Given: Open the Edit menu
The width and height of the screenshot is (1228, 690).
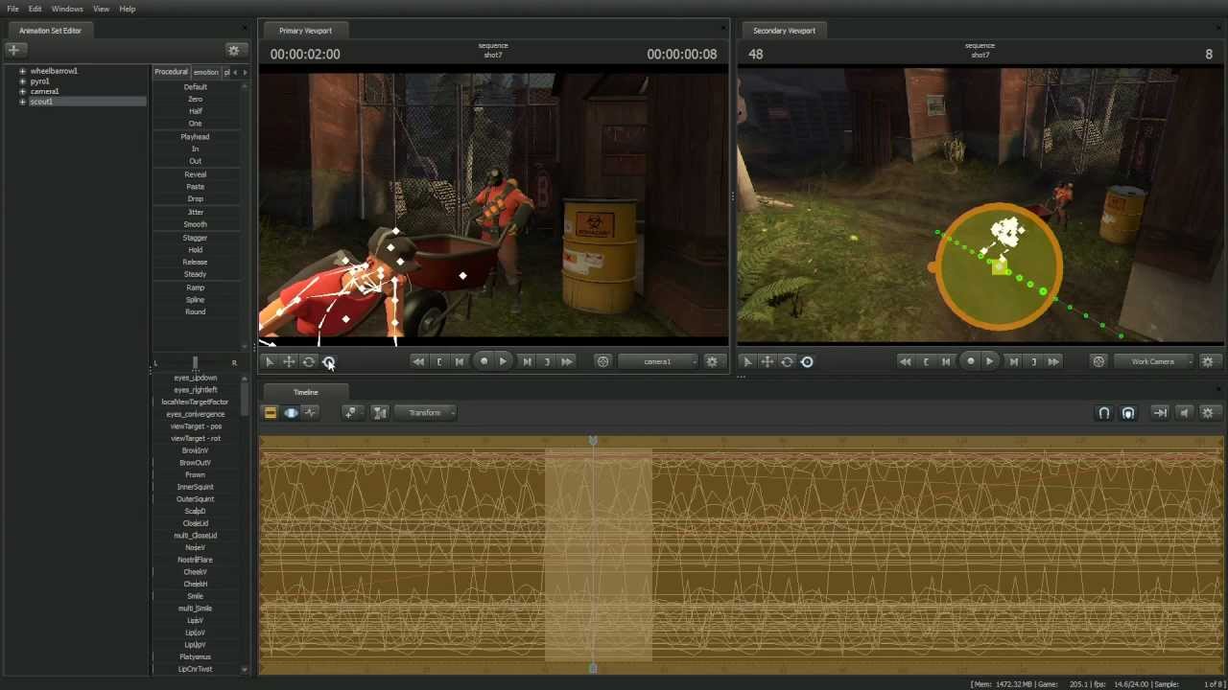Looking at the screenshot, I should pos(35,9).
